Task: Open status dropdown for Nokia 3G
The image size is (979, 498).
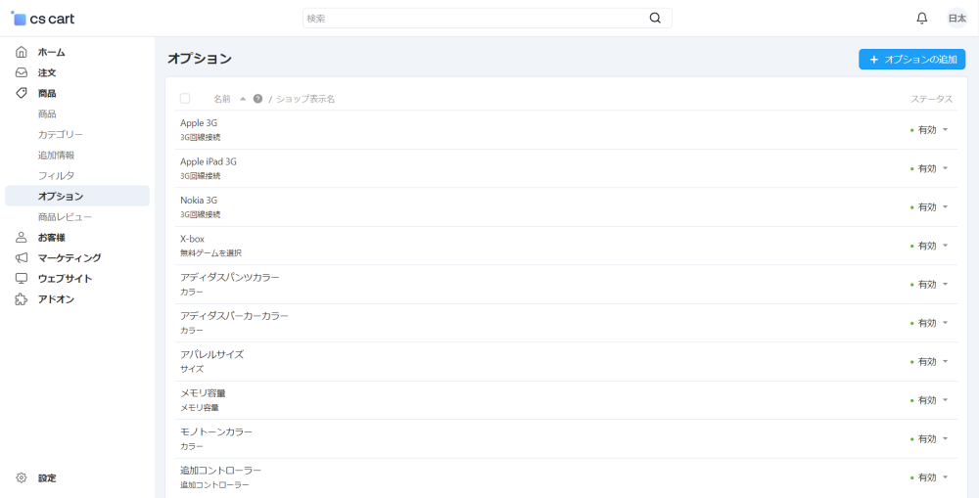Action: point(929,207)
